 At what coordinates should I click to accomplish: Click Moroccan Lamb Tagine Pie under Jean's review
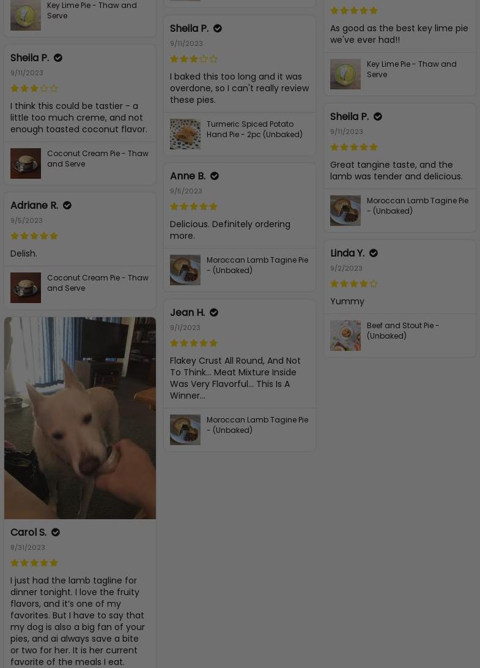[257, 425]
